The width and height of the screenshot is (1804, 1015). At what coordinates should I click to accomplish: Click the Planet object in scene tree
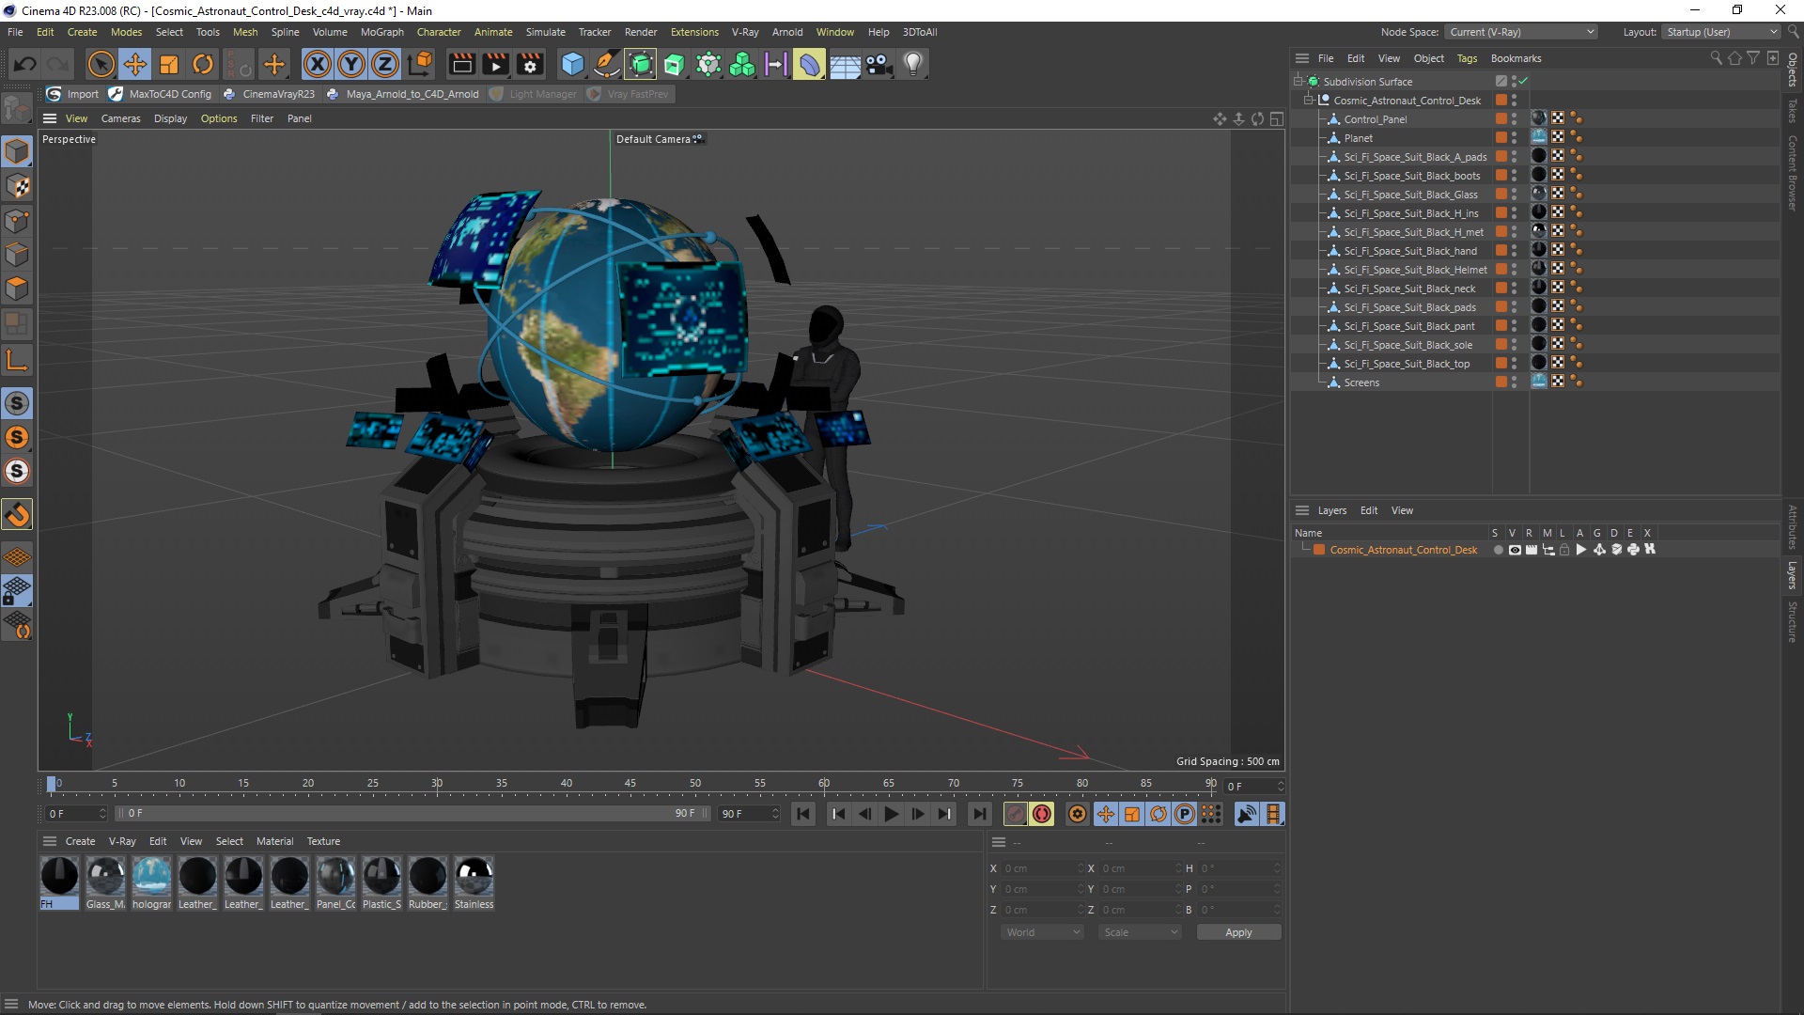(1358, 137)
